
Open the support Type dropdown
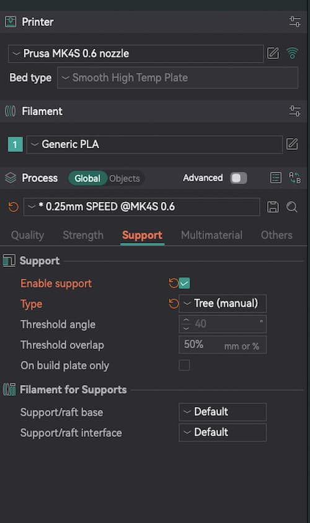(x=223, y=304)
